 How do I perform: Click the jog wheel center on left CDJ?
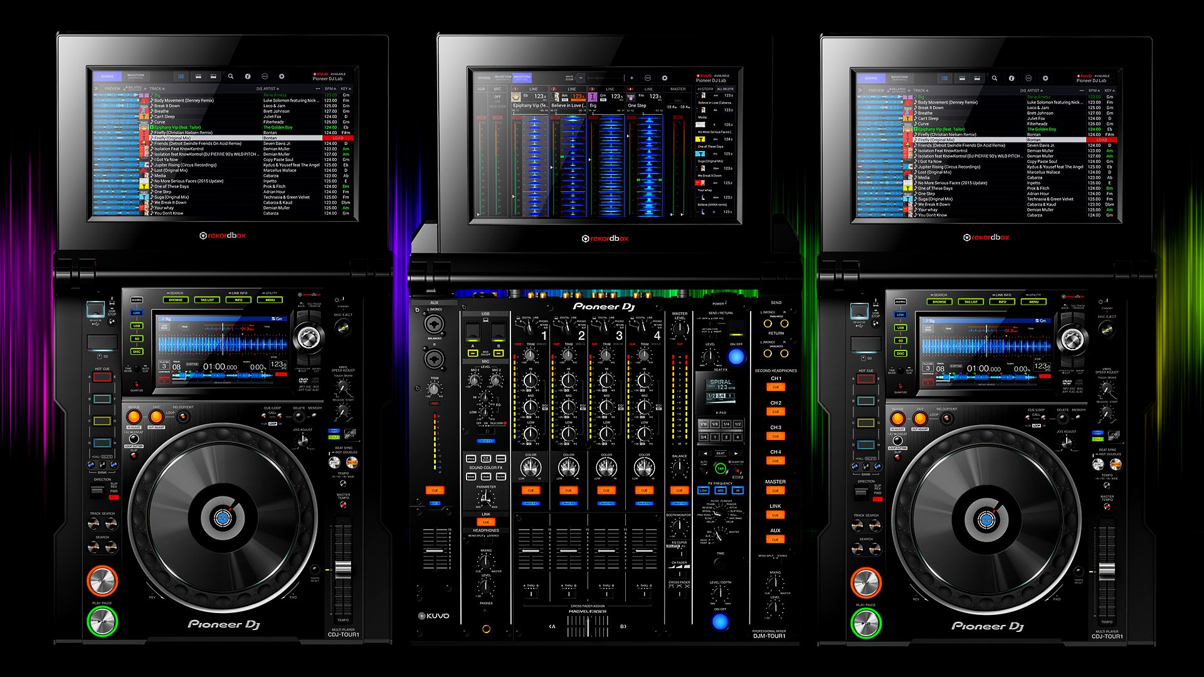click(x=223, y=518)
